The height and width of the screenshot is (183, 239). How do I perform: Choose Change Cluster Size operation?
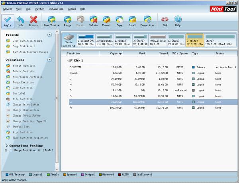(26, 110)
